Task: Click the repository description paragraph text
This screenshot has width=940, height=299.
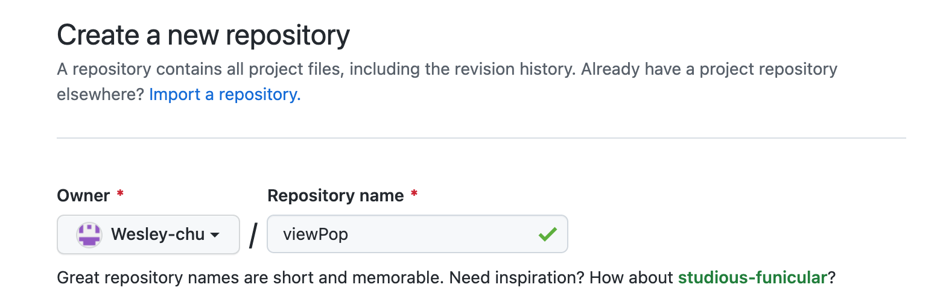Action: point(447,82)
